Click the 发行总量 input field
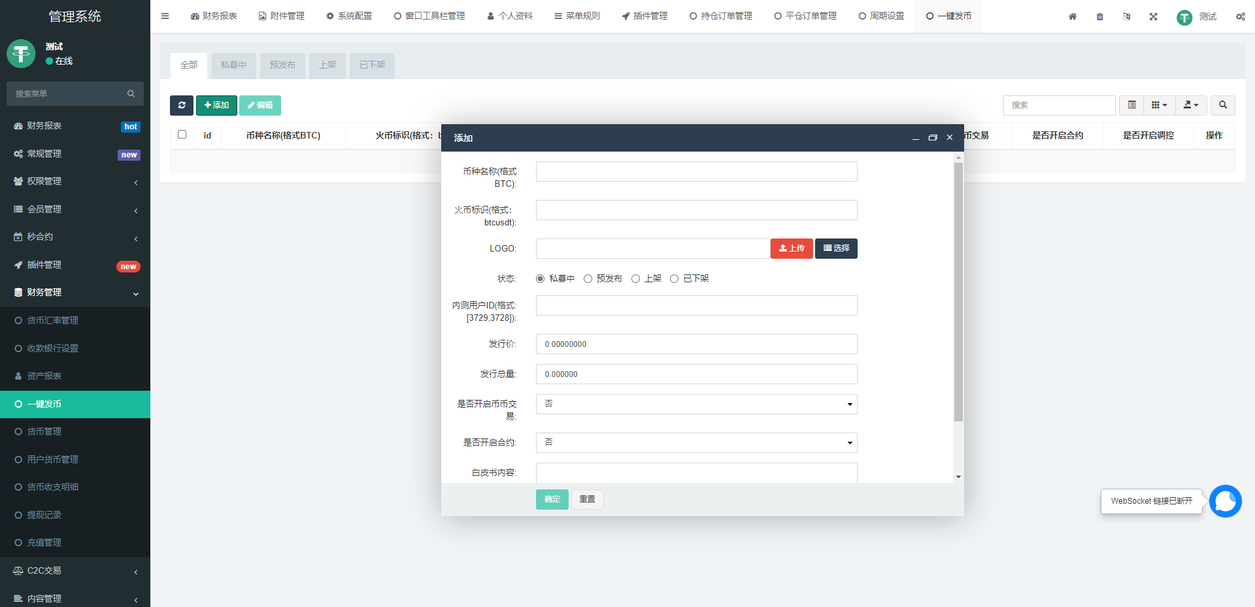Screen dimensions: 1255x607 696,374
